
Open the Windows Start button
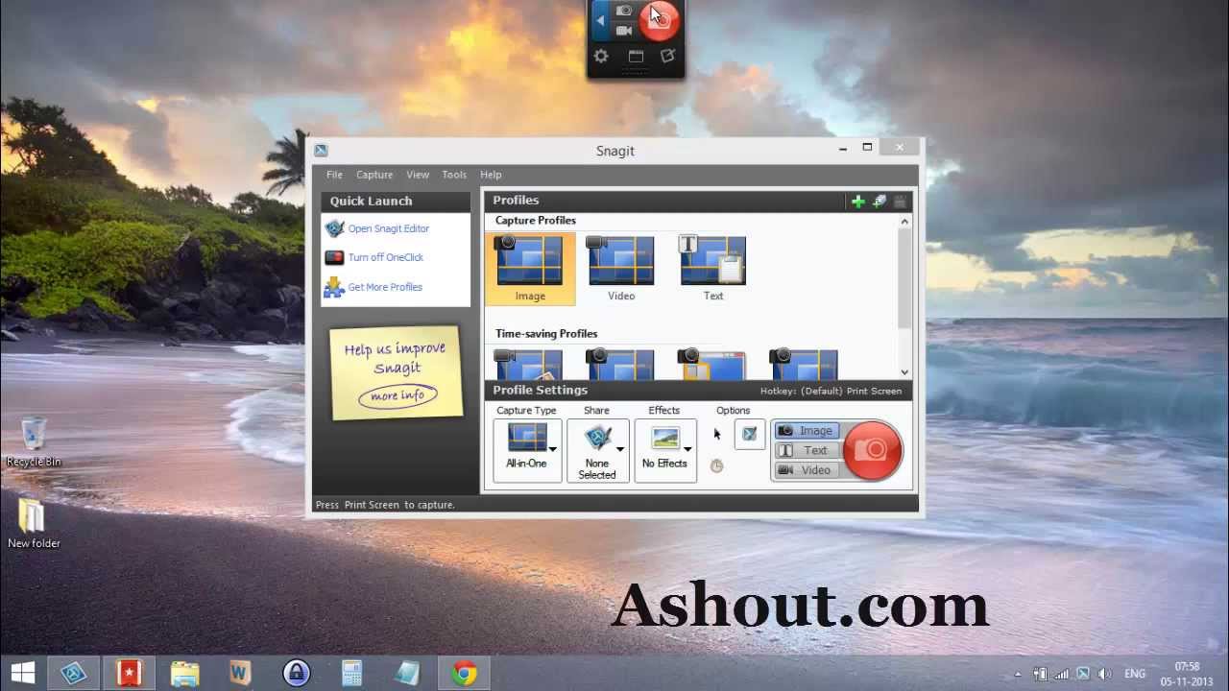pyautogui.click(x=23, y=674)
